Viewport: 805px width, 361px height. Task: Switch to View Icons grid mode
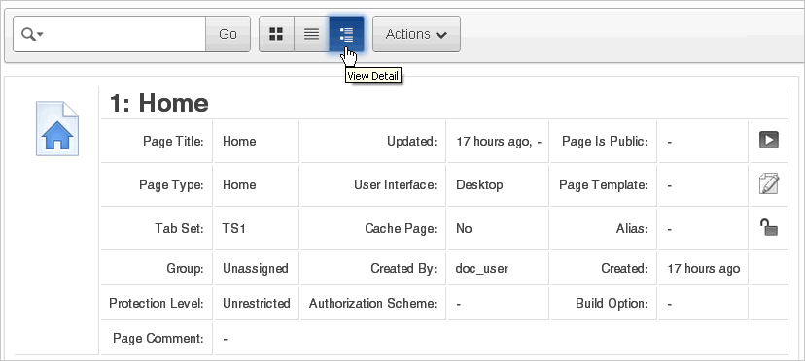(x=276, y=34)
